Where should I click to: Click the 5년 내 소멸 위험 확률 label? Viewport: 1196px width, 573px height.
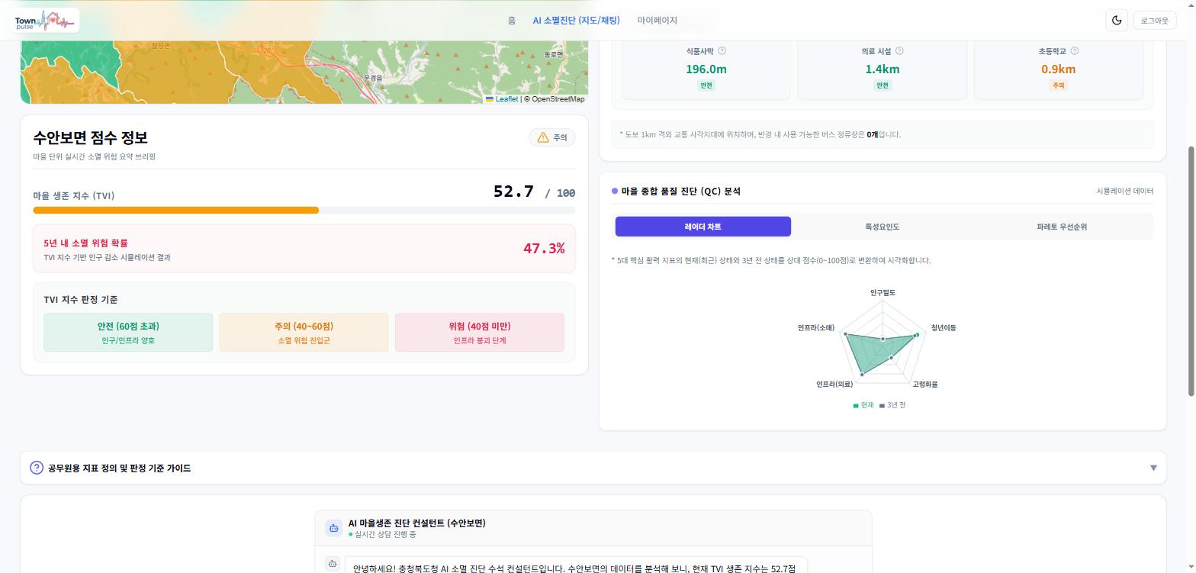pos(85,243)
